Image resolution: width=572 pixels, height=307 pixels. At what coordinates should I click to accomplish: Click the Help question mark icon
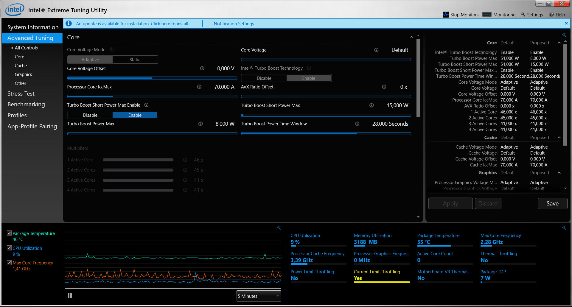[x=551, y=15]
